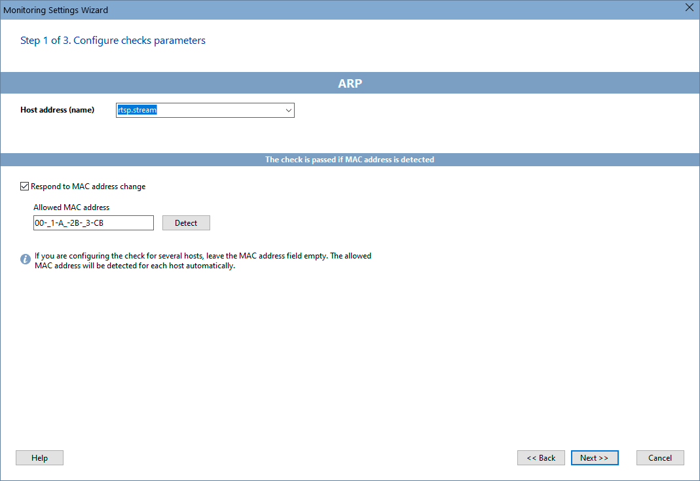Open Help for the wizard
The image size is (700, 481).
39,457
